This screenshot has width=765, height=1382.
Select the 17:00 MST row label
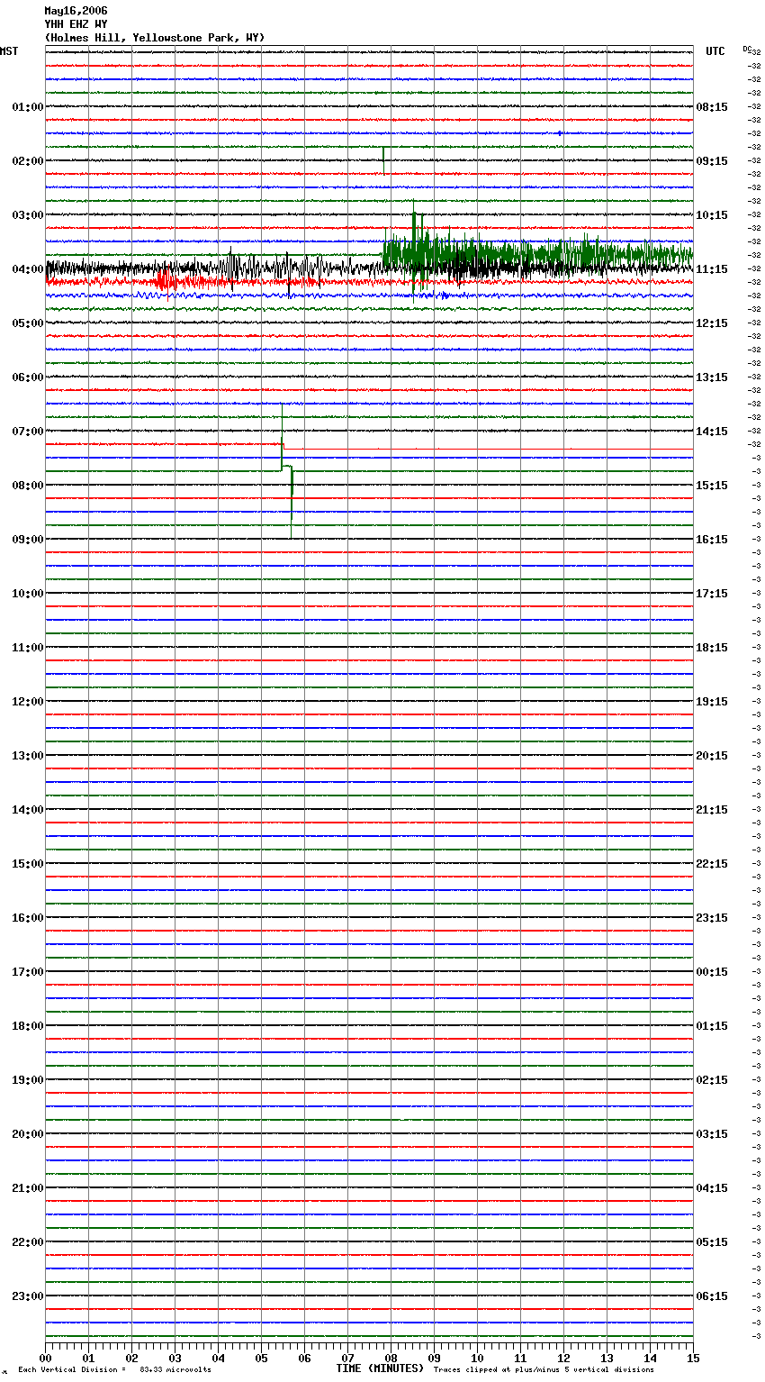pyautogui.click(x=28, y=972)
